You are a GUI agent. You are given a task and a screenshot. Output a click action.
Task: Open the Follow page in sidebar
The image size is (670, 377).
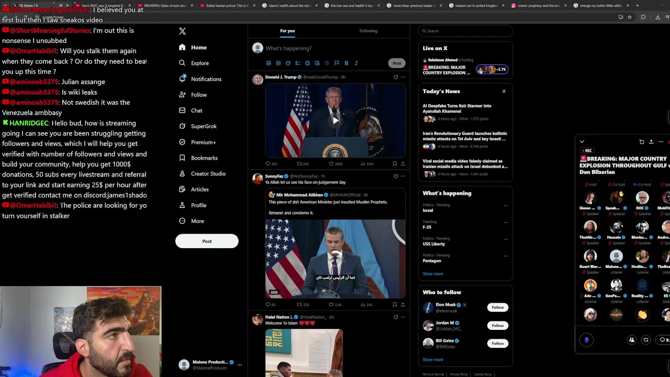pyautogui.click(x=193, y=95)
